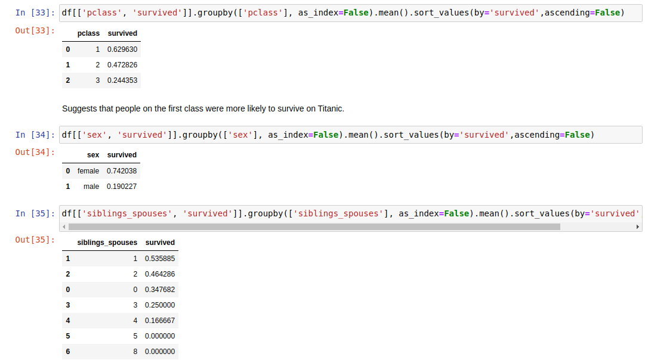The image size is (645, 360).
Task: Click 0.000000 in the siblings_spouses 8 row
Action: pyautogui.click(x=159, y=352)
